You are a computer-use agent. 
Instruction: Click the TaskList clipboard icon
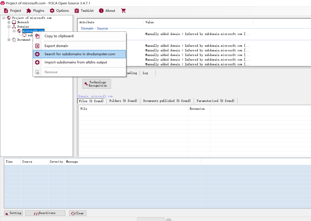pyautogui.click(x=77, y=11)
